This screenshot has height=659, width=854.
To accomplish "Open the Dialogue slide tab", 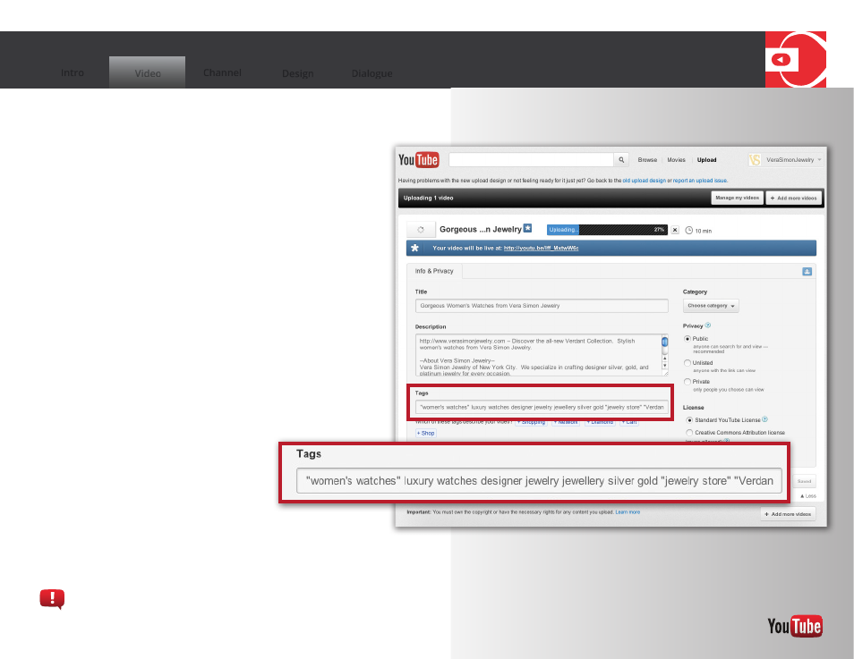I will [372, 73].
